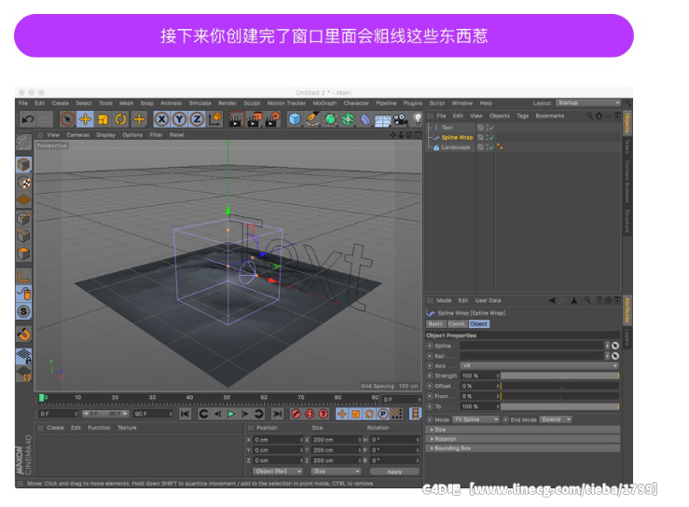
Task: Toggle the Y axis lock
Action: [x=179, y=119]
